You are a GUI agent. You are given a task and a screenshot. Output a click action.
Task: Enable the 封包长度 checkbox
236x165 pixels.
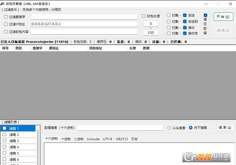pyautogui.click(x=144, y=16)
